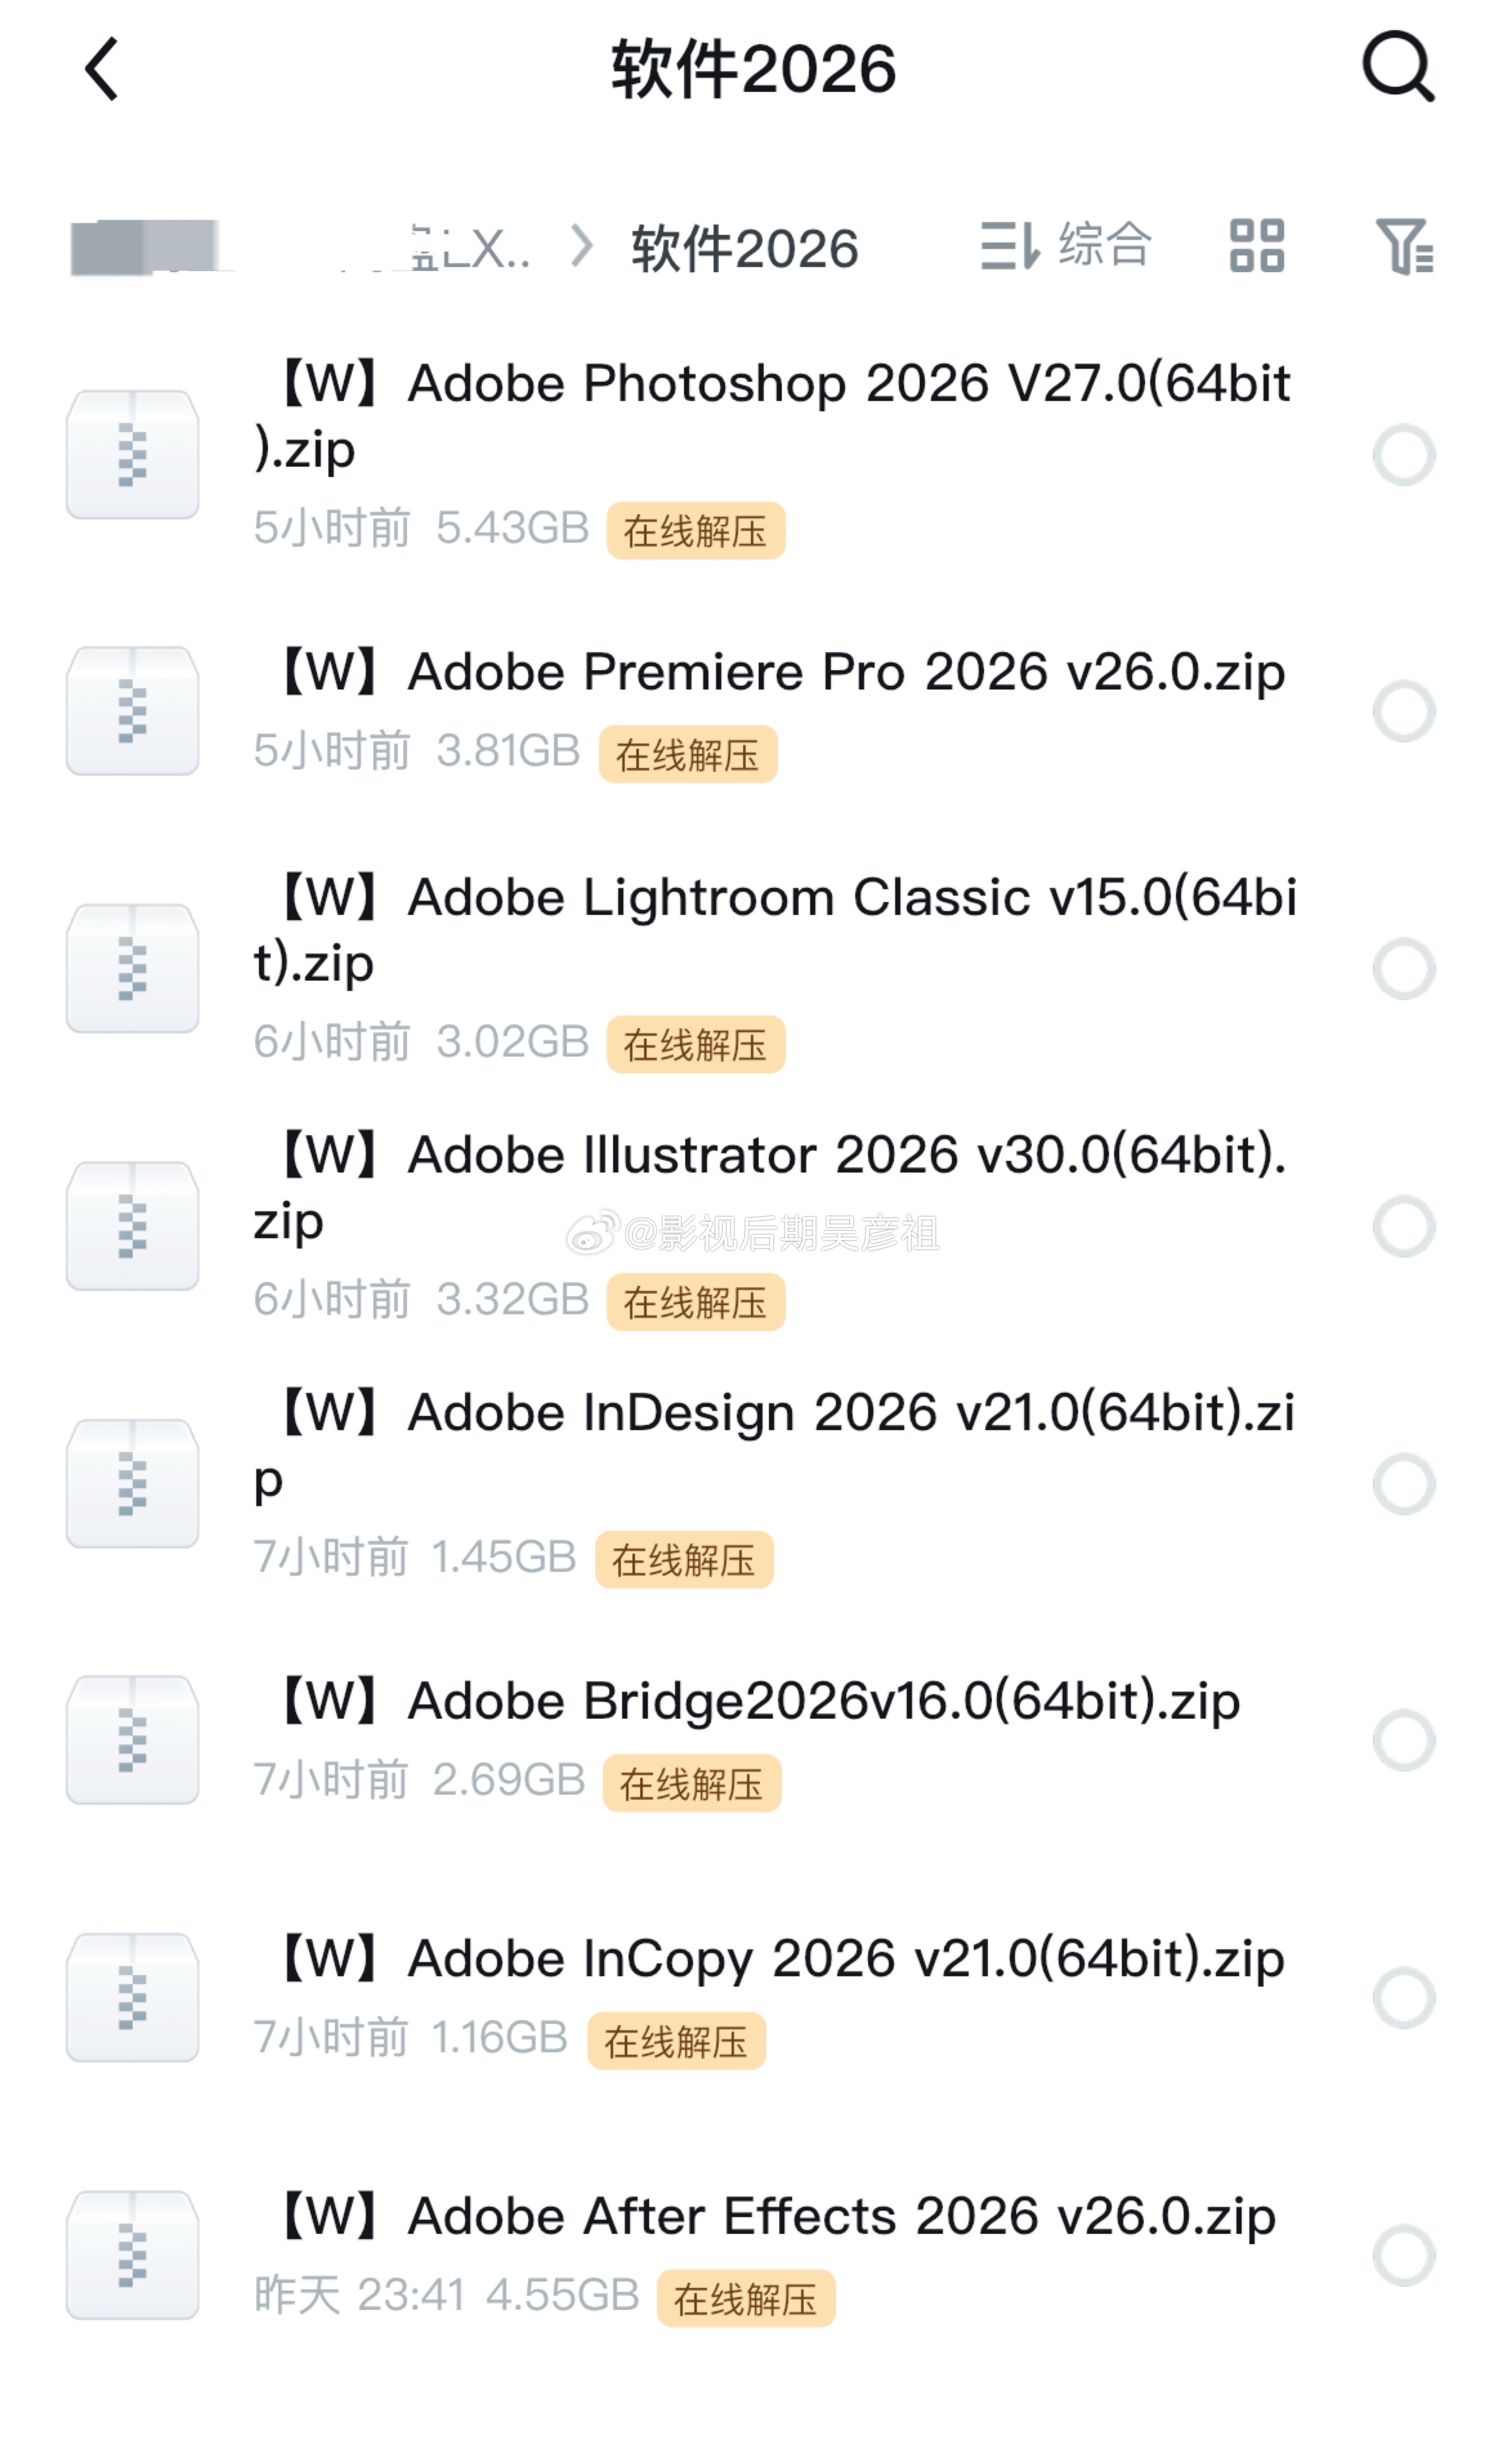
Task: Select the InCopy 2026 file radio circle
Action: point(1404,1998)
